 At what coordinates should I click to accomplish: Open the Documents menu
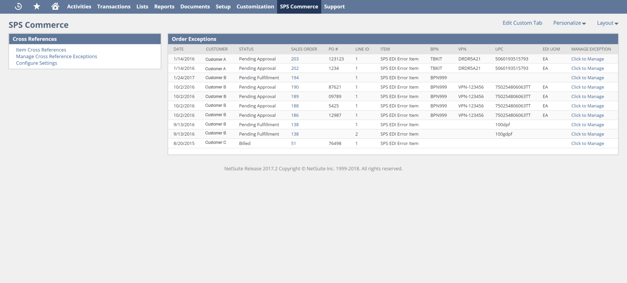[195, 6]
